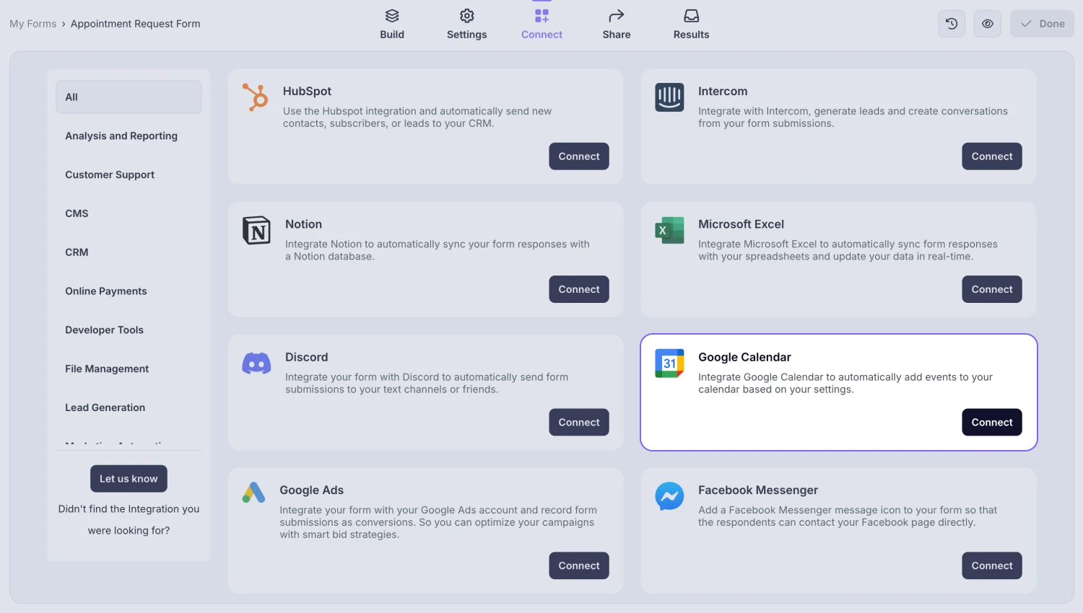Viewport: 1083px width, 613px height.
Task: Switch to the Build tab
Action: (392, 24)
